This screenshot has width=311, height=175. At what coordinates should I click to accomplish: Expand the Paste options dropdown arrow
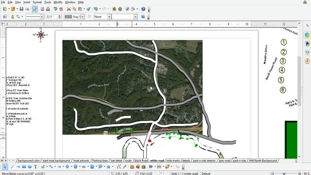[84, 9]
